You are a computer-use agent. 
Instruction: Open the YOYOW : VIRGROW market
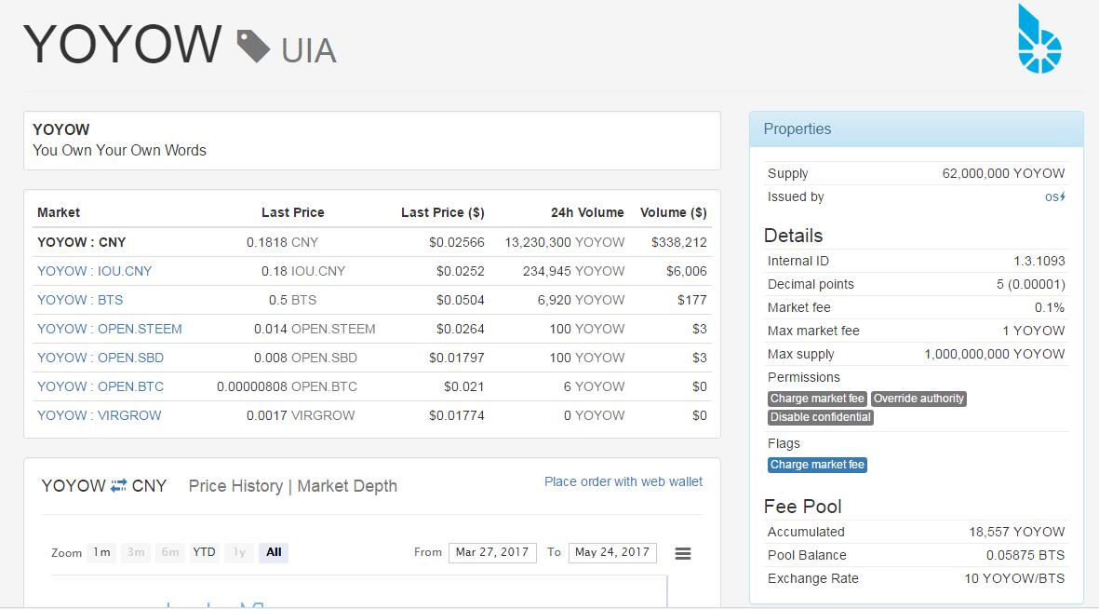[x=99, y=415]
